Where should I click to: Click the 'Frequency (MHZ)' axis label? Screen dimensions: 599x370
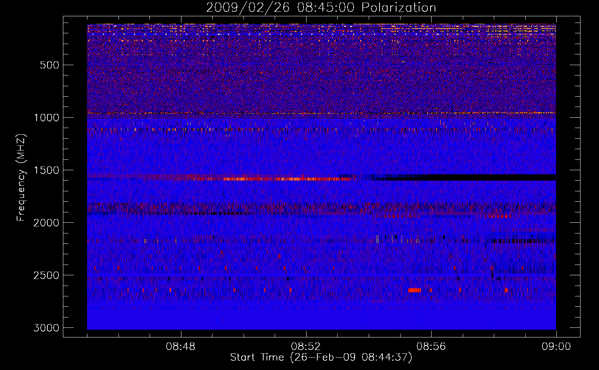point(21,178)
